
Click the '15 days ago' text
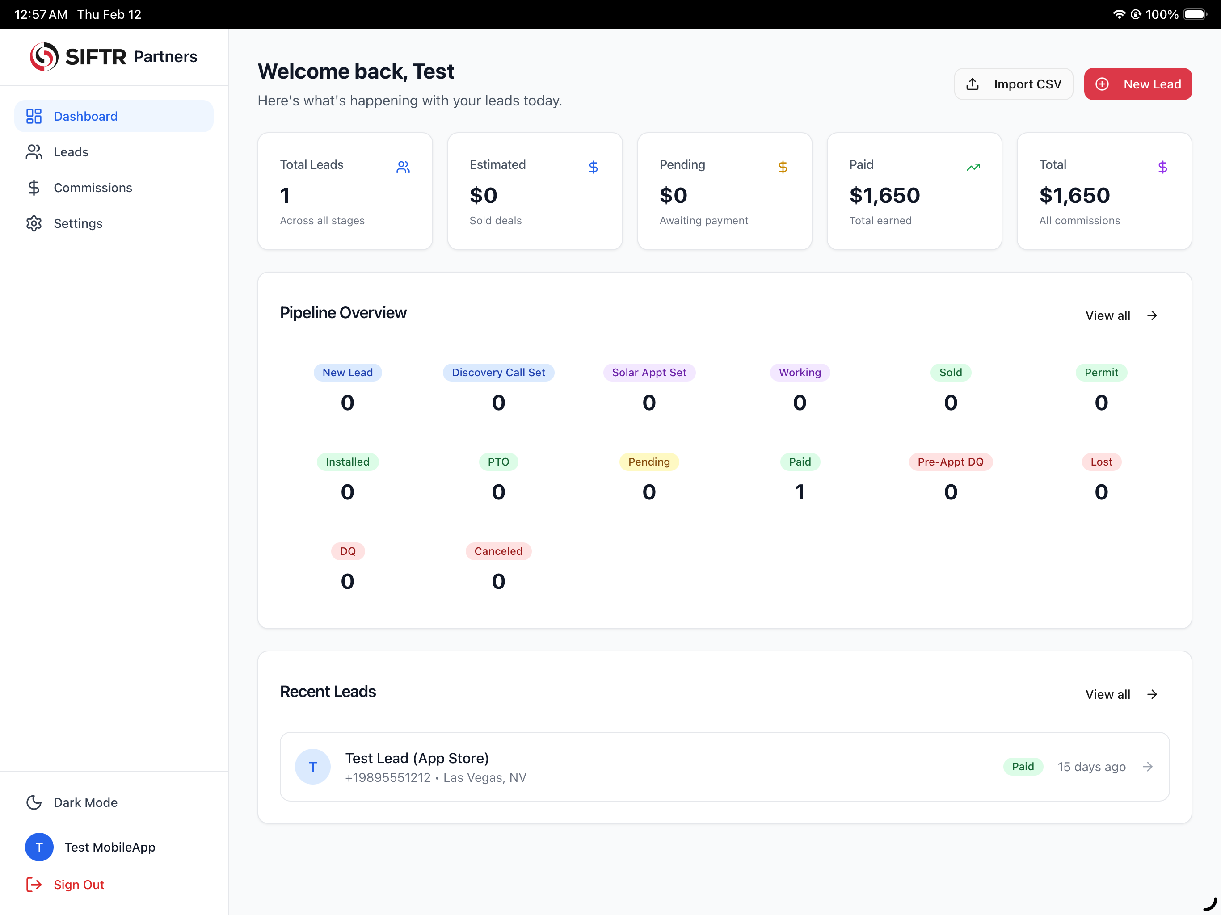click(1091, 767)
